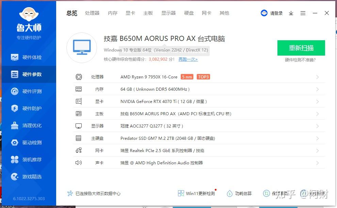Screen dimensions: 337x208
Task: Open the 硬盘 tab
Action: [189, 13]
